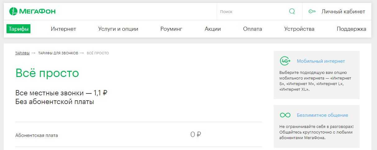Go to Услуги и опции section

(x=118, y=29)
